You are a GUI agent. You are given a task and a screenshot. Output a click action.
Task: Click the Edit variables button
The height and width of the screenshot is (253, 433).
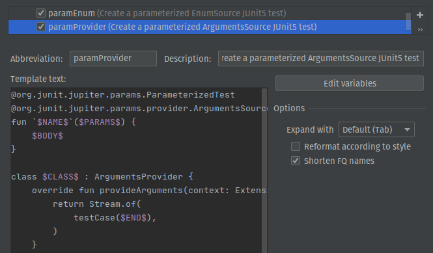click(x=350, y=83)
